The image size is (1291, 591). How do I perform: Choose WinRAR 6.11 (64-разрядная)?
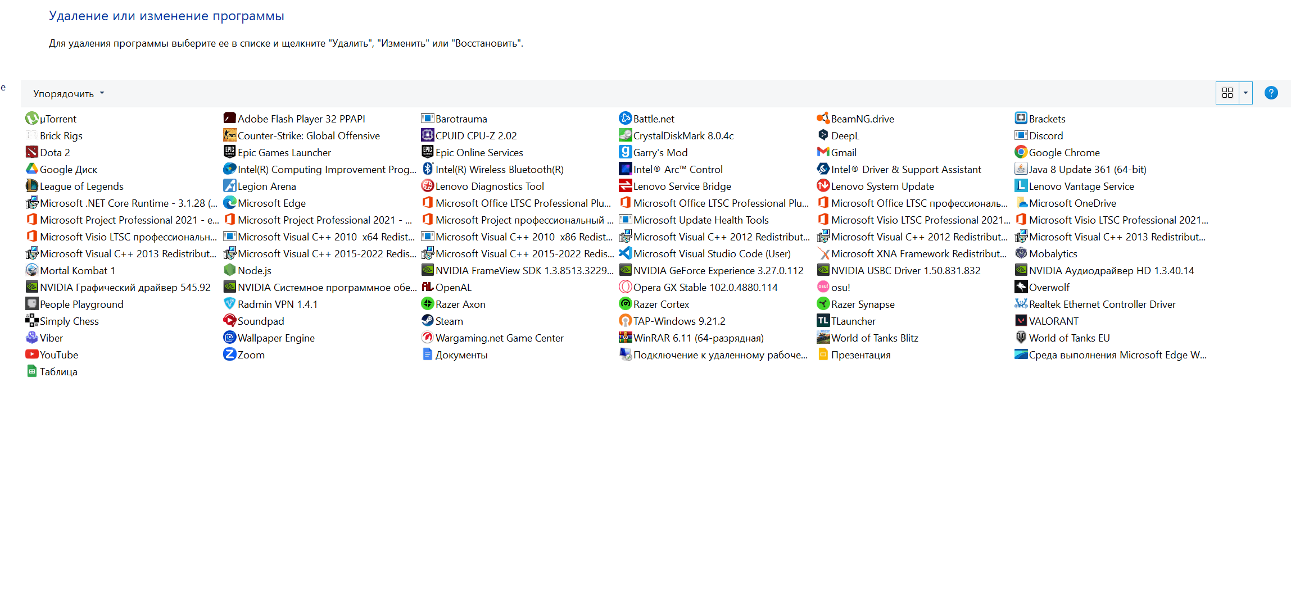click(x=691, y=338)
